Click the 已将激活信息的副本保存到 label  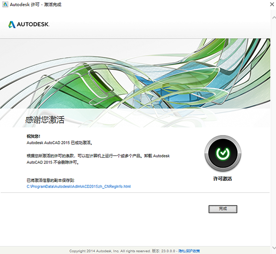click(51, 181)
